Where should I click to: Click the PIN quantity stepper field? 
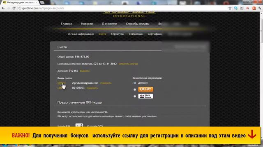79,125
